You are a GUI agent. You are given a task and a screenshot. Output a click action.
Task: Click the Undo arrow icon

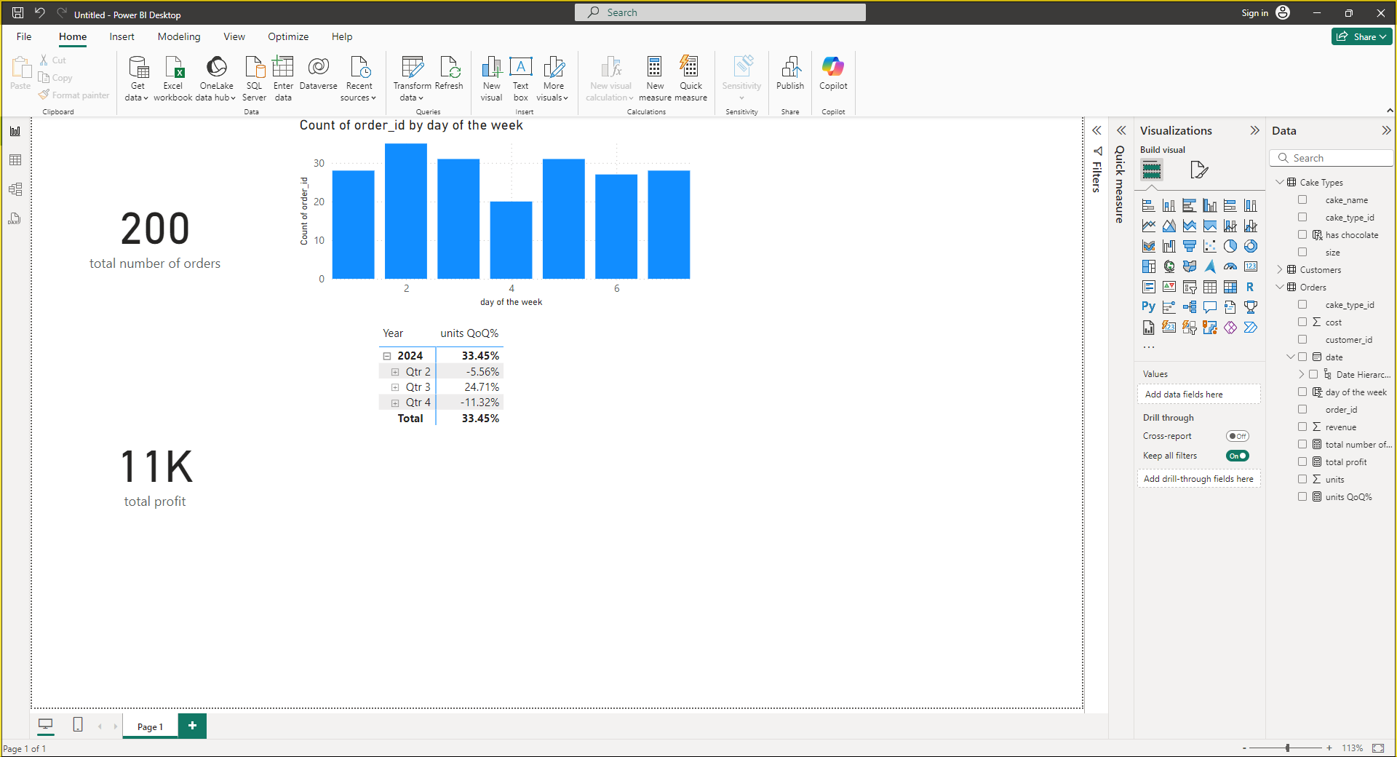point(40,13)
